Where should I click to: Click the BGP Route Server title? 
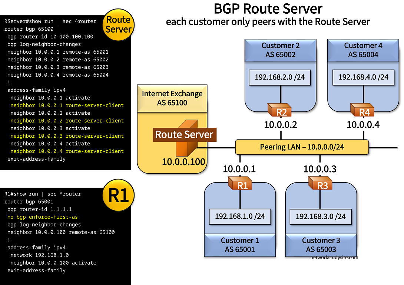[268, 9]
